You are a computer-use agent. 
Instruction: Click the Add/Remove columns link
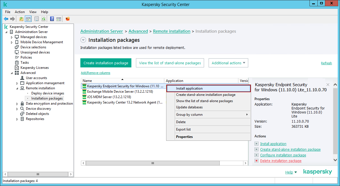click(x=95, y=73)
